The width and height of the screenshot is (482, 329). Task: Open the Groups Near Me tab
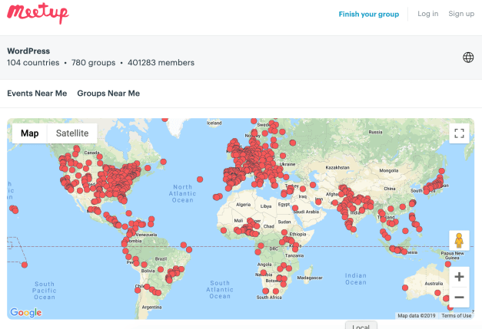coord(108,94)
